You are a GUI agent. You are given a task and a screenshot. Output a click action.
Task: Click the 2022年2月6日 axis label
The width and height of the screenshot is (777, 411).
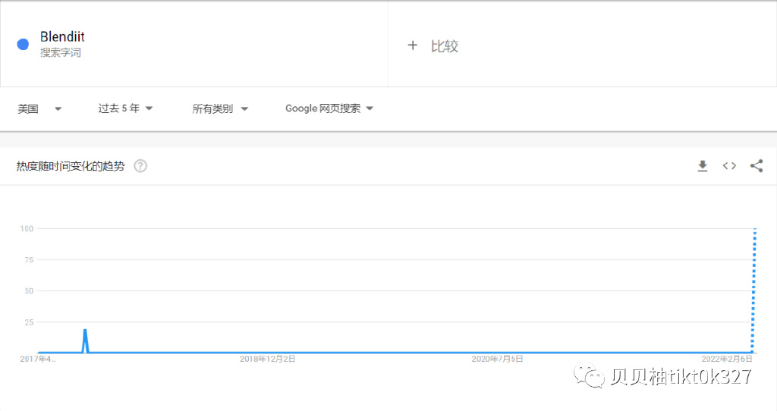coord(726,359)
